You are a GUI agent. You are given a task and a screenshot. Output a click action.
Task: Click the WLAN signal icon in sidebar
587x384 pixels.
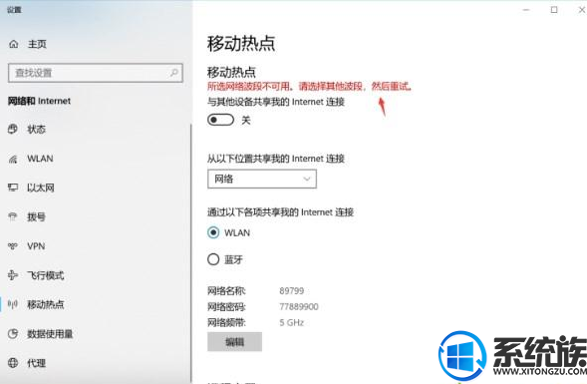pyautogui.click(x=13, y=159)
